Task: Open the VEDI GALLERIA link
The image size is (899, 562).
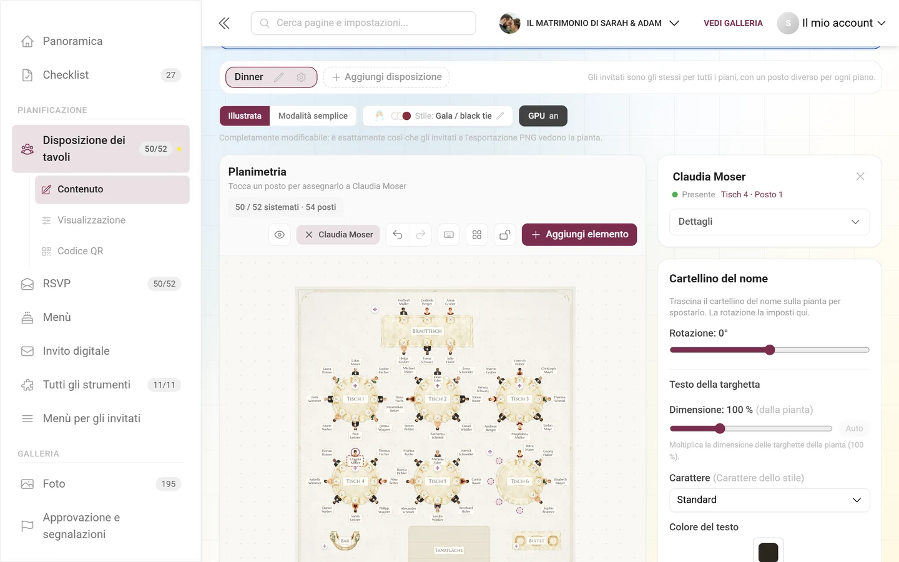Action: pos(733,23)
